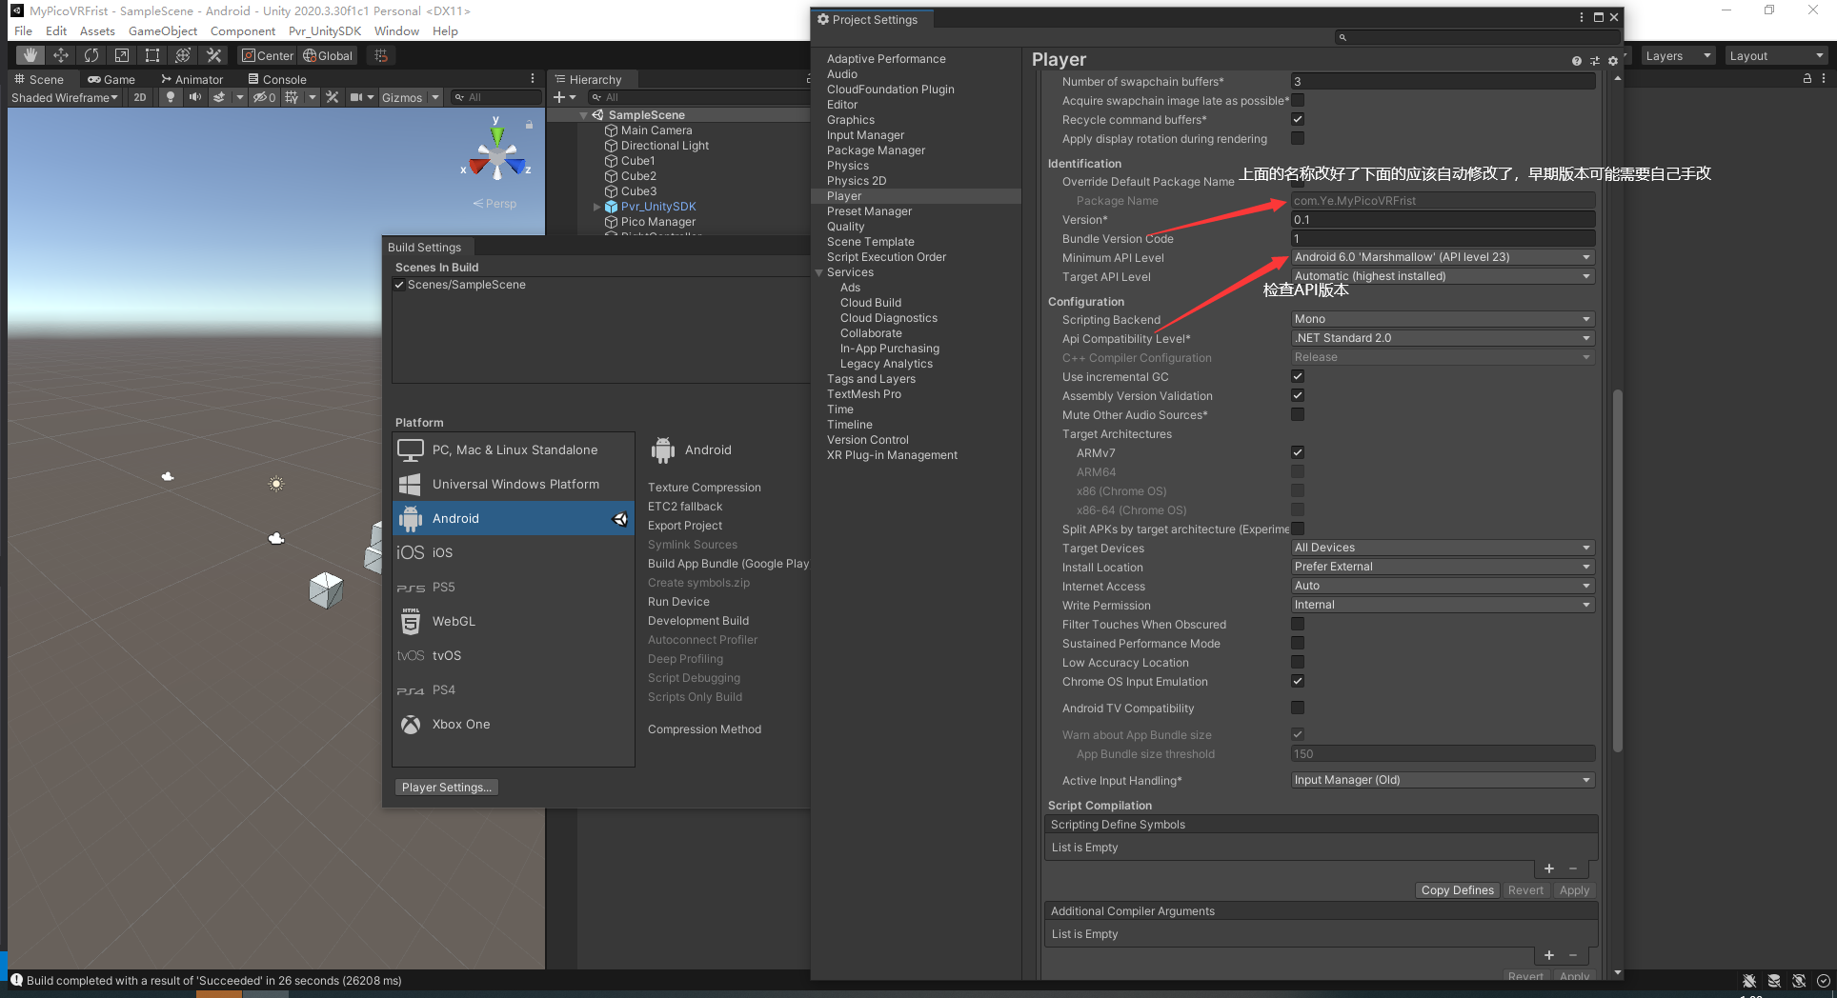Open Scripting Backend dropdown
The width and height of the screenshot is (1837, 998).
(1443, 319)
